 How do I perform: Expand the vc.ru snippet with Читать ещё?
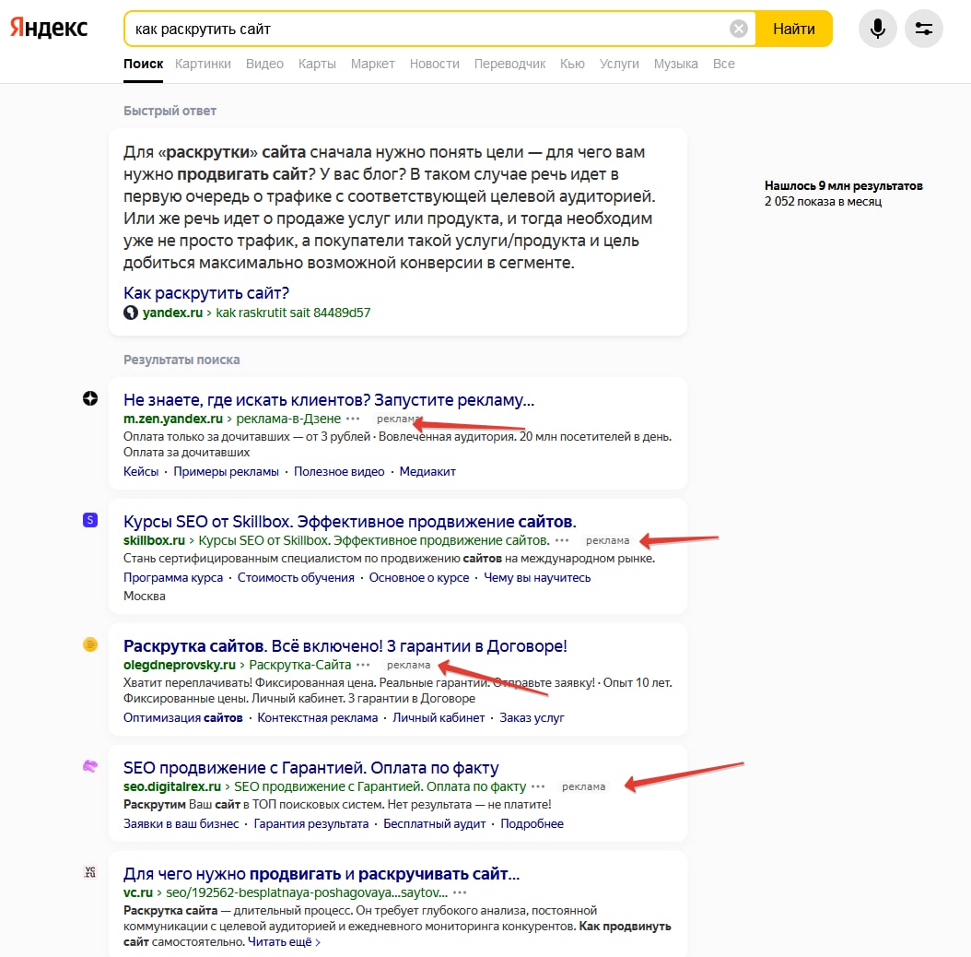tap(285, 941)
